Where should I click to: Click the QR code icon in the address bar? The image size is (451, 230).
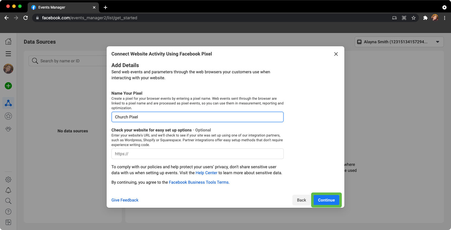(404, 18)
